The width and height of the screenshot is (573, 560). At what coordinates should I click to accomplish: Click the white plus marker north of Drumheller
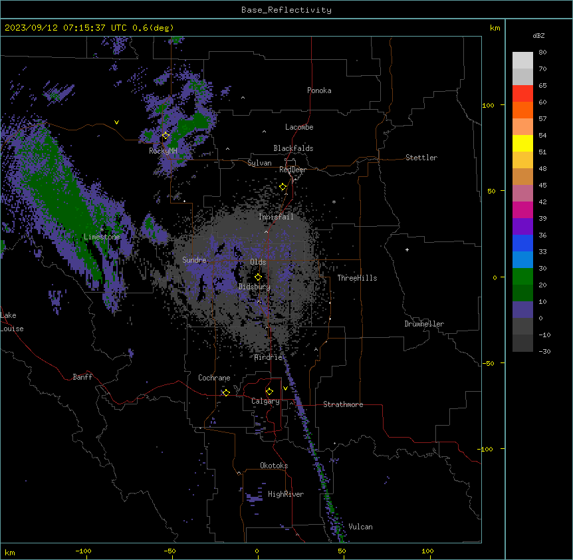[x=407, y=249]
